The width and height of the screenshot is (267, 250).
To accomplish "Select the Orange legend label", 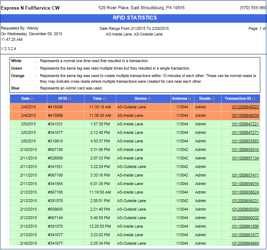I will (x=18, y=76).
